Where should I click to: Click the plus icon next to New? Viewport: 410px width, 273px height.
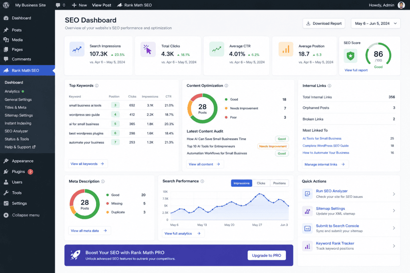tap(74, 5)
